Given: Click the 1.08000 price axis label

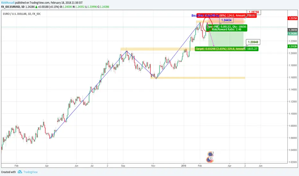Looking at the screenshot, I should (x=293, y=126).
